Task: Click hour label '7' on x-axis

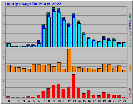Action: click(44, 101)
